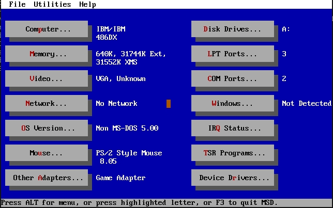Show the LPT Ports... details

(x=233, y=54)
